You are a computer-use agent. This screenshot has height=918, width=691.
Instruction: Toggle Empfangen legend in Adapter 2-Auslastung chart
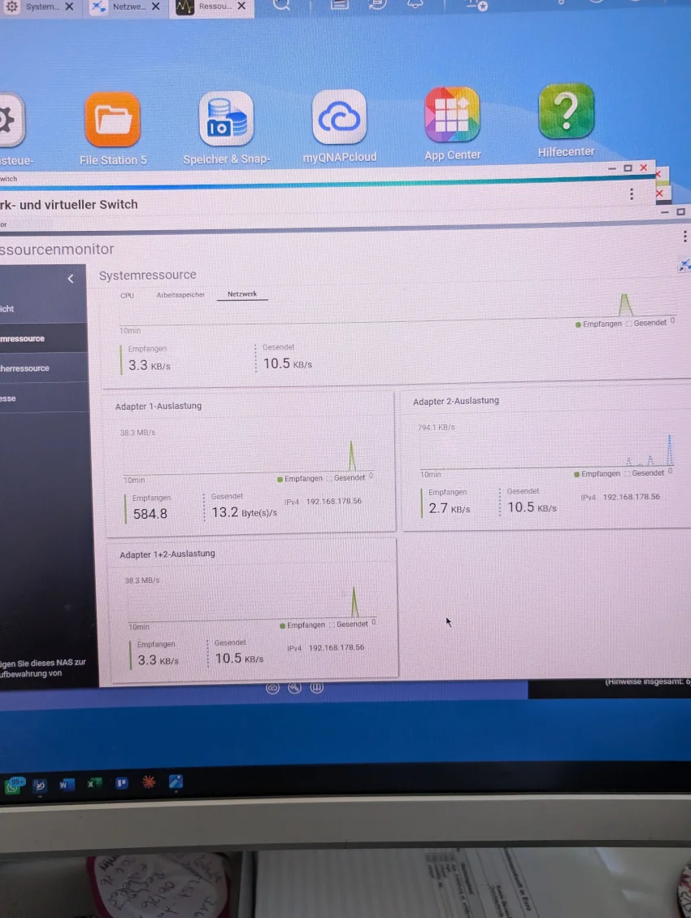tap(596, 474)
